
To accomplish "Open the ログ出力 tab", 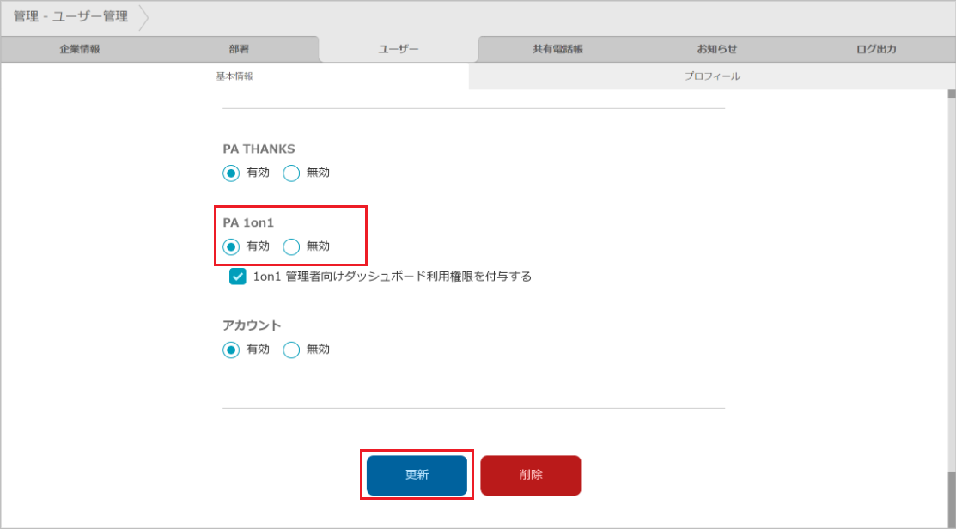I will [876, 49].
